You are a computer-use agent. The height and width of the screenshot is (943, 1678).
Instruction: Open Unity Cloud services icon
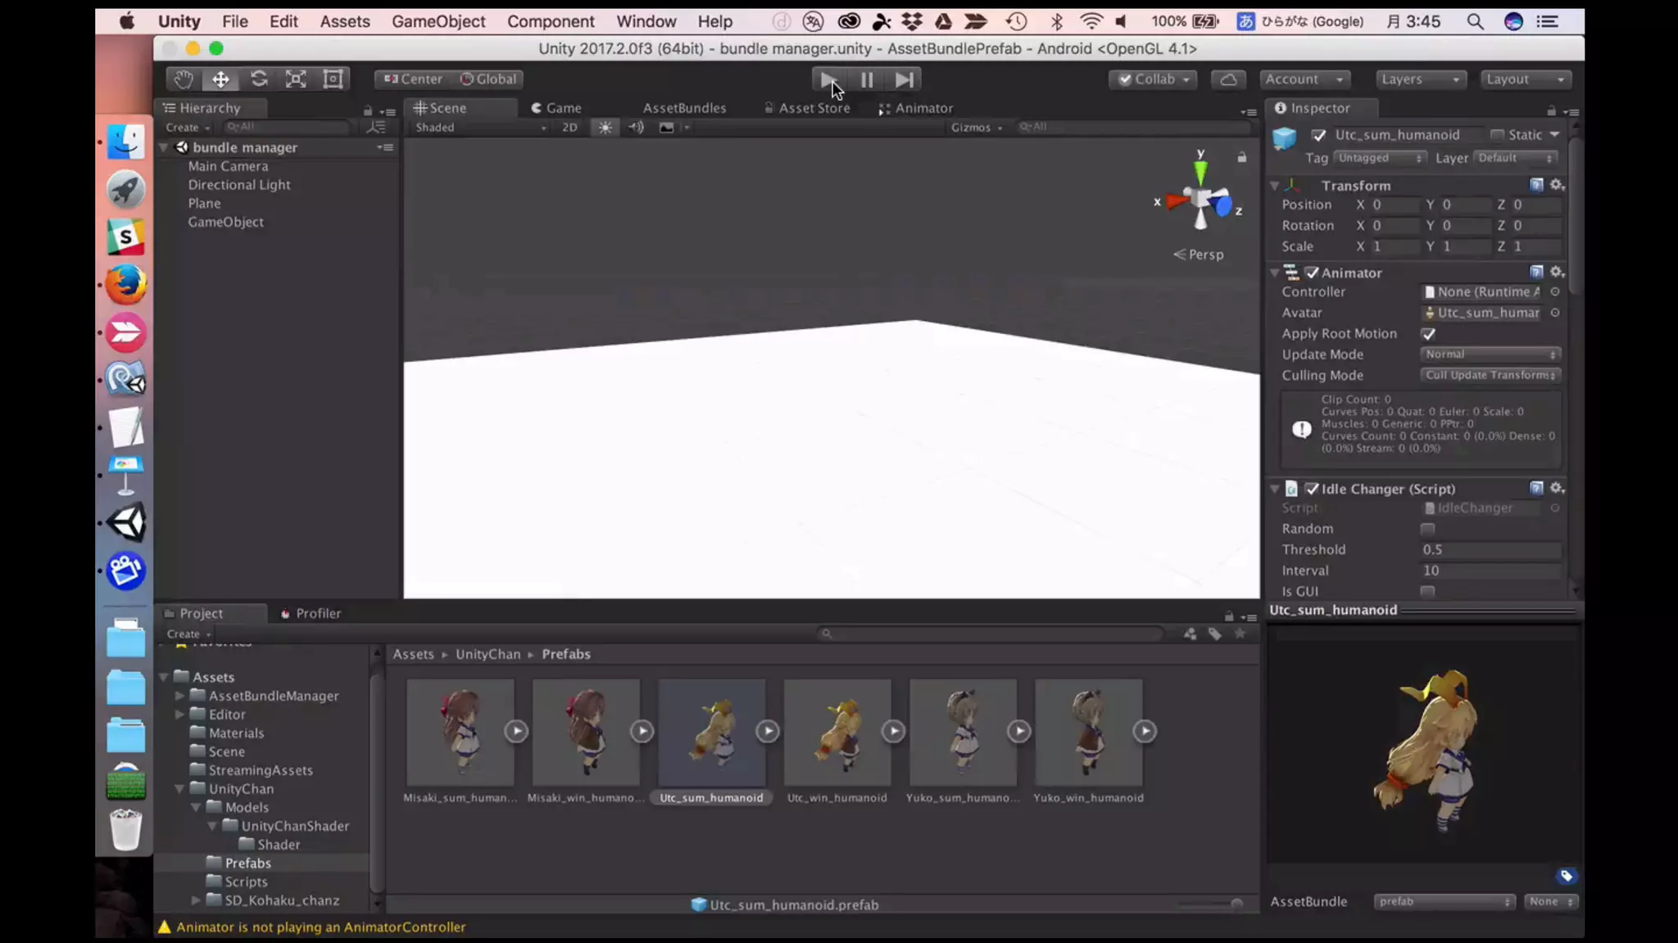click(1228, 79)
